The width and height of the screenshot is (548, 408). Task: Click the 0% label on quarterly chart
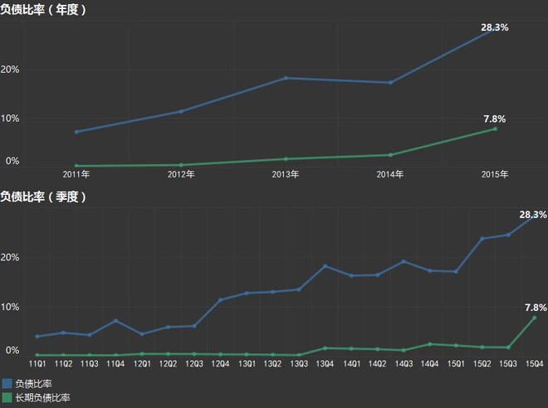pos(12,351)
